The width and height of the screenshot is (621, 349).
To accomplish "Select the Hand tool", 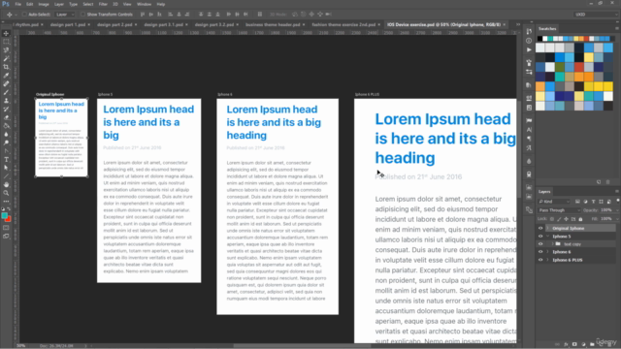I will [6, 185].
